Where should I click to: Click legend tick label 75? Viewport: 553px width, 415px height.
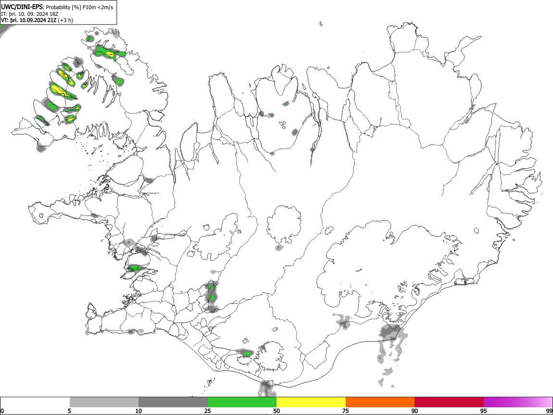coord(346,411)
